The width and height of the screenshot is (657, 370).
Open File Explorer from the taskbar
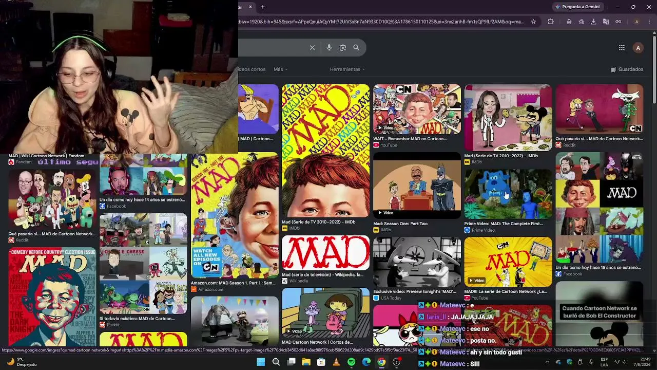pos(306,362)
